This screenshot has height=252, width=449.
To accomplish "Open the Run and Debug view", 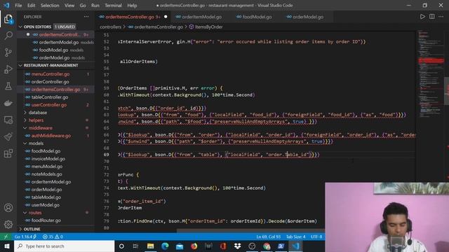I will pyautogui.click(x=8, y=69).
